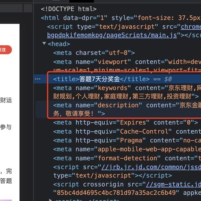Select the format-detection meta line
This screenshot has width=201, height=201.
127,158
